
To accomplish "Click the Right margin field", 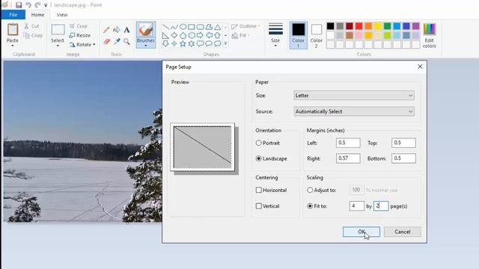I will 348,158.
